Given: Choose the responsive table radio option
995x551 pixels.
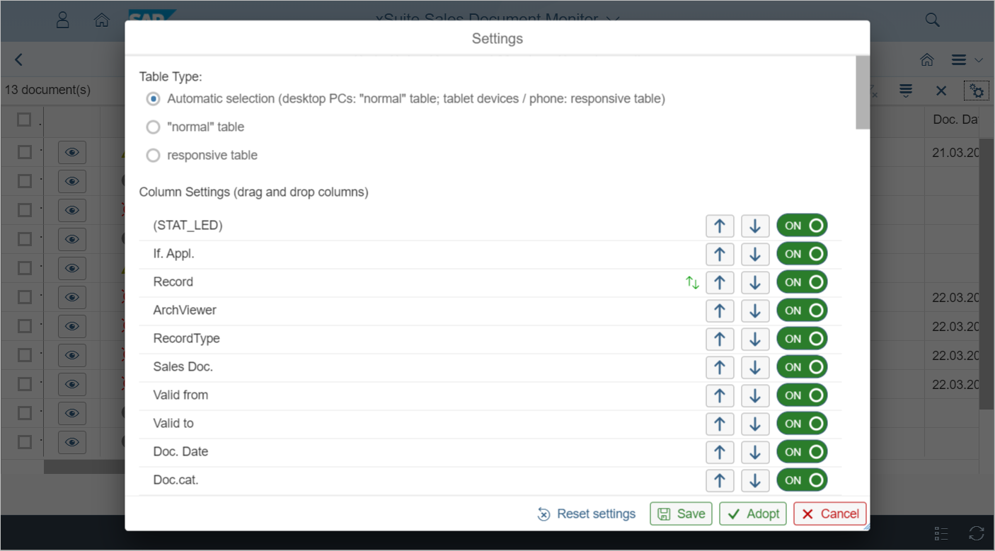Looking at the screenshot, I should coord(153,156).
